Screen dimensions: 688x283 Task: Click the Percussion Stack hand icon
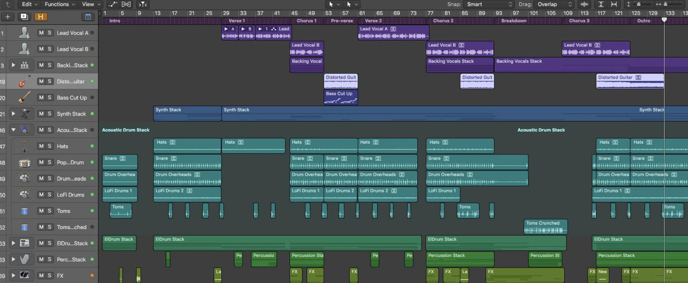click(24, 259)
